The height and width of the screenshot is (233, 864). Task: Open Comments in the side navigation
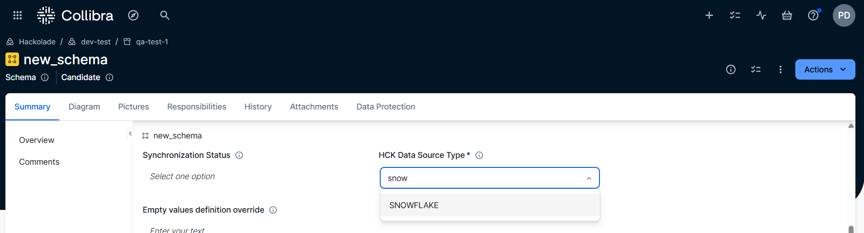pos(39,162)
